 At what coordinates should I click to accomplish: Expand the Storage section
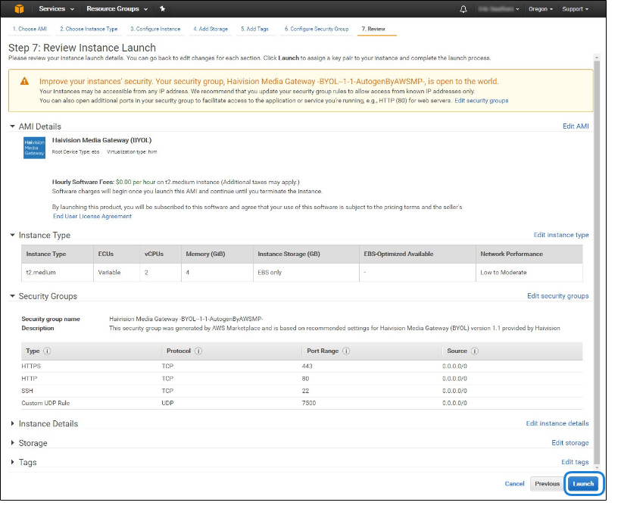click(x=33, y=443)
